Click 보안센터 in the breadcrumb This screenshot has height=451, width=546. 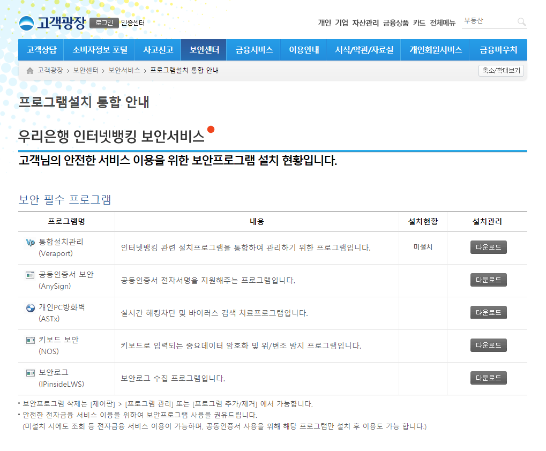pos(86,70)
